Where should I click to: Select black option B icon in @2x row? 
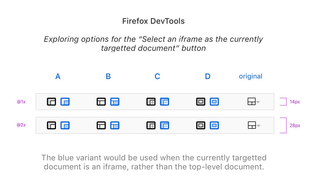click(x=101, y=125)
